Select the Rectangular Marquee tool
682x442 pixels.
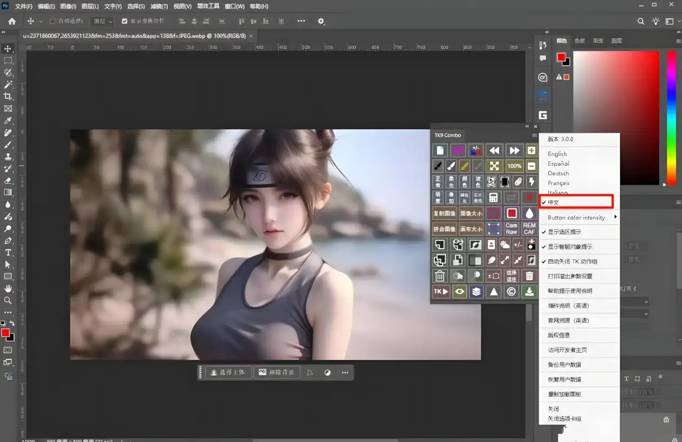pyautogui.click(x=8, y=60)
